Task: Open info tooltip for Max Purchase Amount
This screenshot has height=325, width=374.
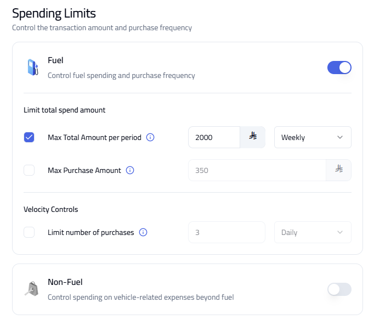Action: tap(130, 170)
